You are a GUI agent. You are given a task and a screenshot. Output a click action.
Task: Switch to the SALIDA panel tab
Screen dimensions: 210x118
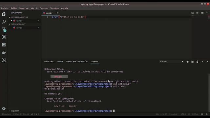[60, 62]
